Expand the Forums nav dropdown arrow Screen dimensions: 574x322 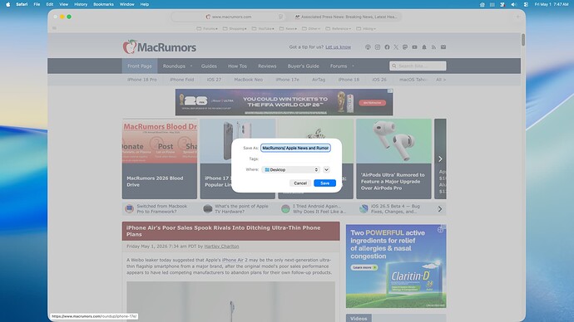353,66
